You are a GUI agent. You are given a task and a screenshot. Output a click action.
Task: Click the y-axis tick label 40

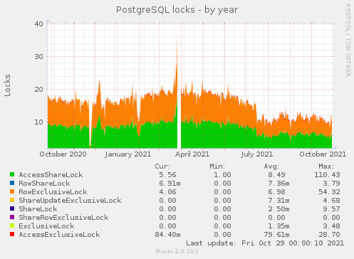tap(39, 23)
